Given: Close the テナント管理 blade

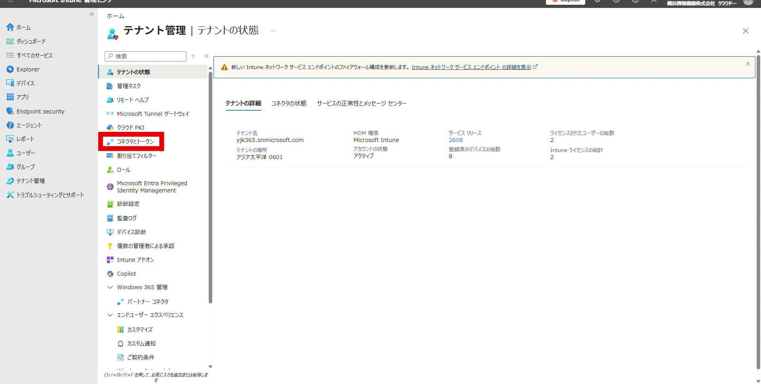Looking at the screenshot, I should coord(746,31).
